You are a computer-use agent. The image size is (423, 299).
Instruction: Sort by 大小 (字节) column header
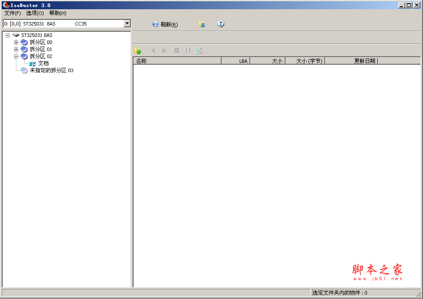pyautogui.click(x=305, y=61)
